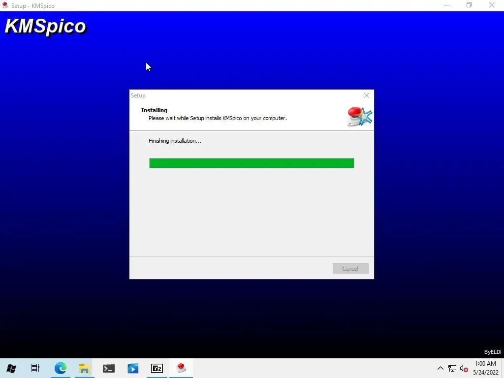Viewport: 504px width, 378px height.
Task: Click the greyed-out Cancel button
Action: point(350,268)
